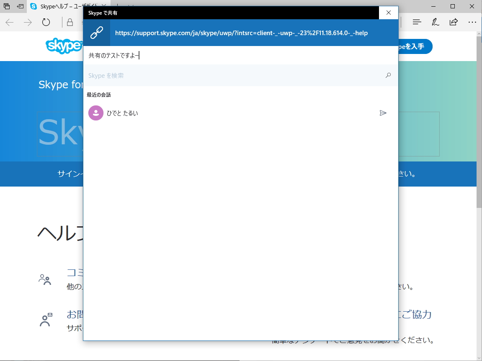
Task: Refresh the current page
Action: (x=46, y=22)
